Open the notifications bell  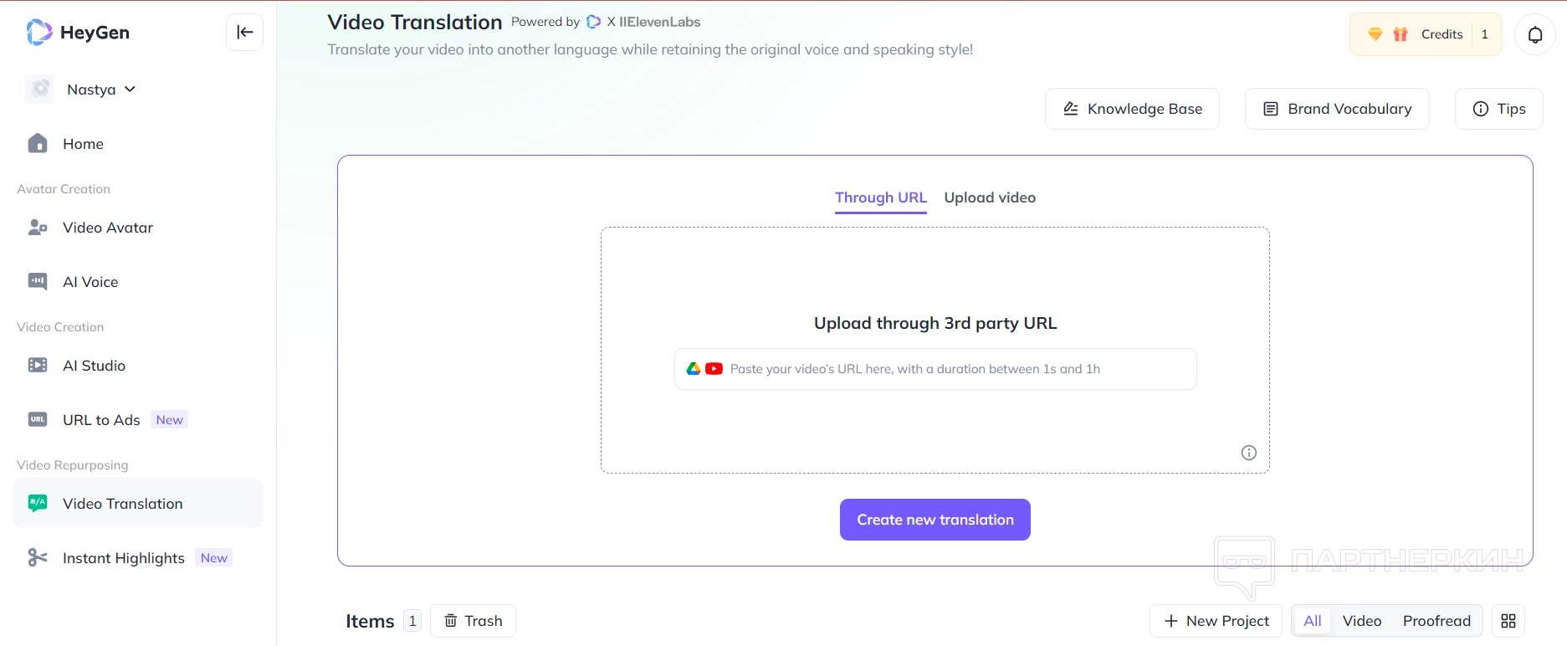[x=1535, y=34]
